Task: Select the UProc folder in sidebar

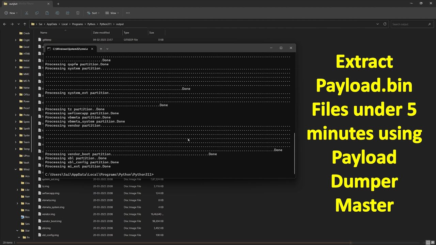Action: 25,156
